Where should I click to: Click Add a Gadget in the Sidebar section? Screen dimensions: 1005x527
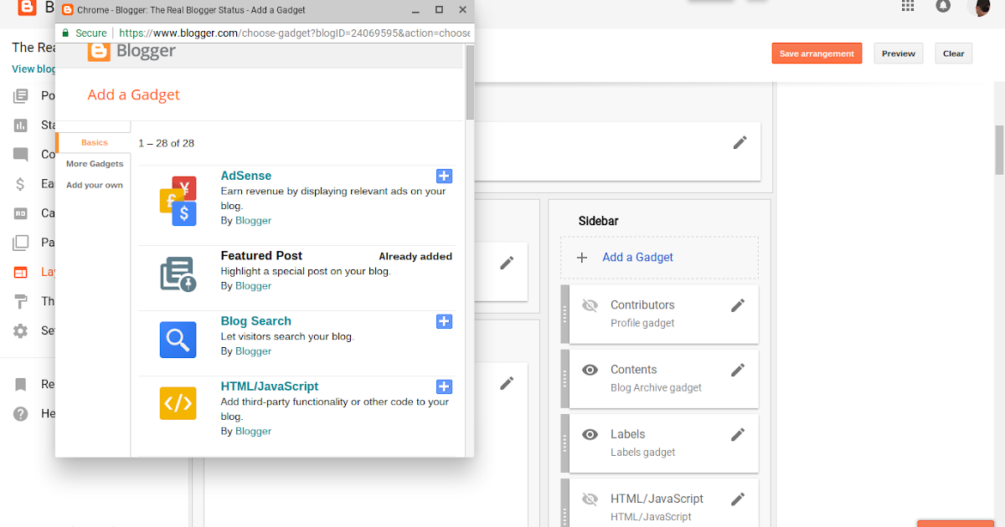(x=637, y=257)
